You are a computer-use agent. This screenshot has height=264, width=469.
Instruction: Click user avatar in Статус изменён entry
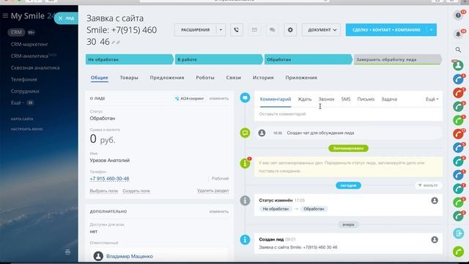coord(435,200)
